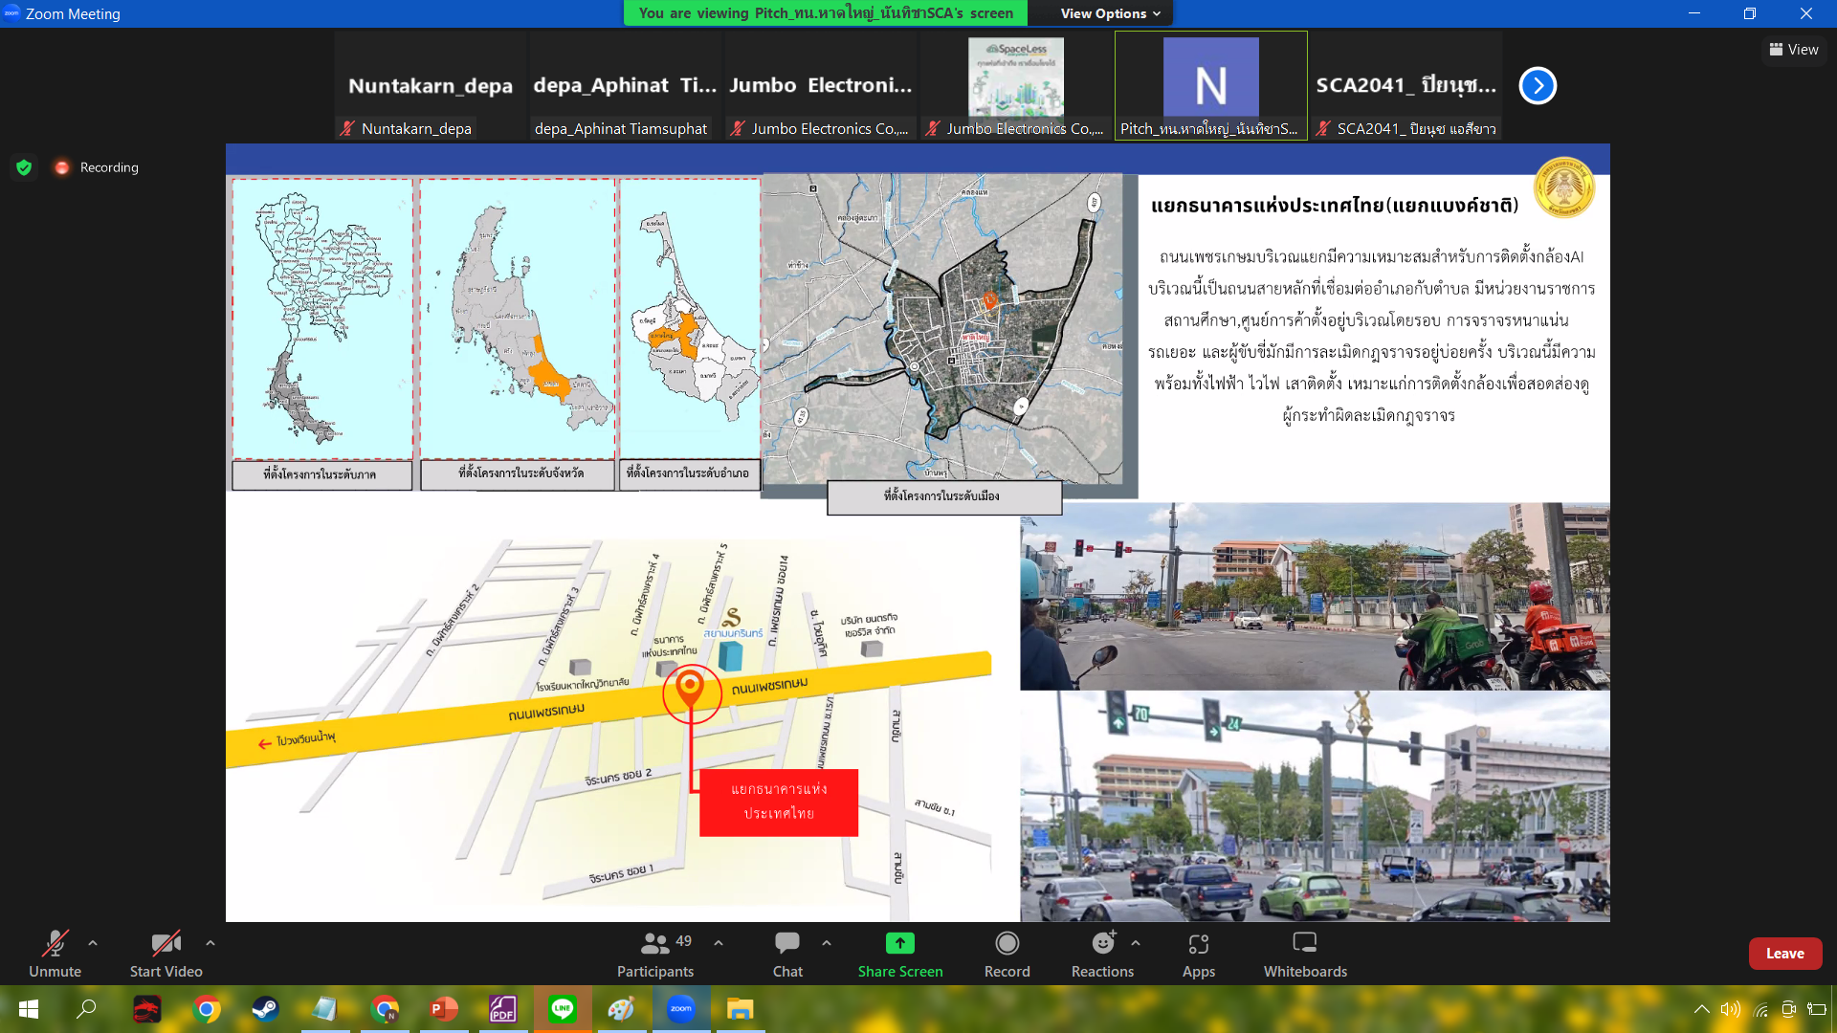Screen dimensions: 1837x1033
Task: Click the Zoom Meeting window title
Action: [x=73, y=13]
